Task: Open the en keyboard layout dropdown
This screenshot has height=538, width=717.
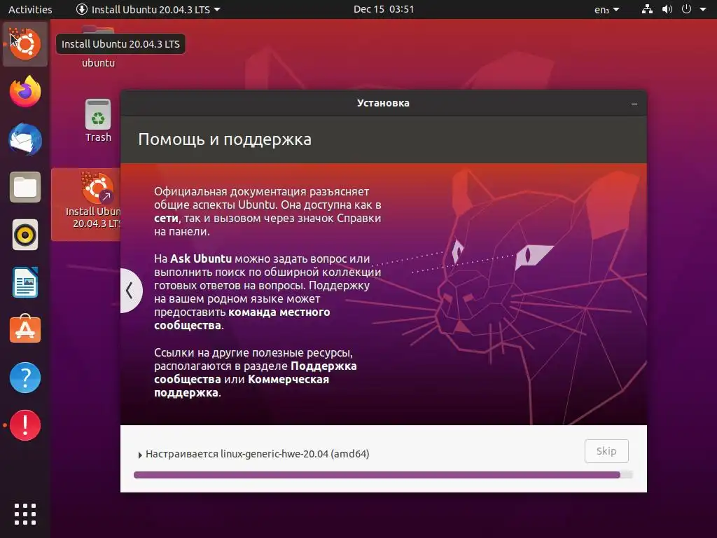Action: tap(607, 9)
